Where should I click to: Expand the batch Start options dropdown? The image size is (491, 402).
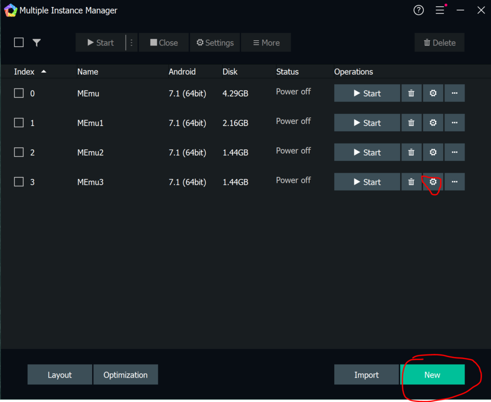[131, 43]
